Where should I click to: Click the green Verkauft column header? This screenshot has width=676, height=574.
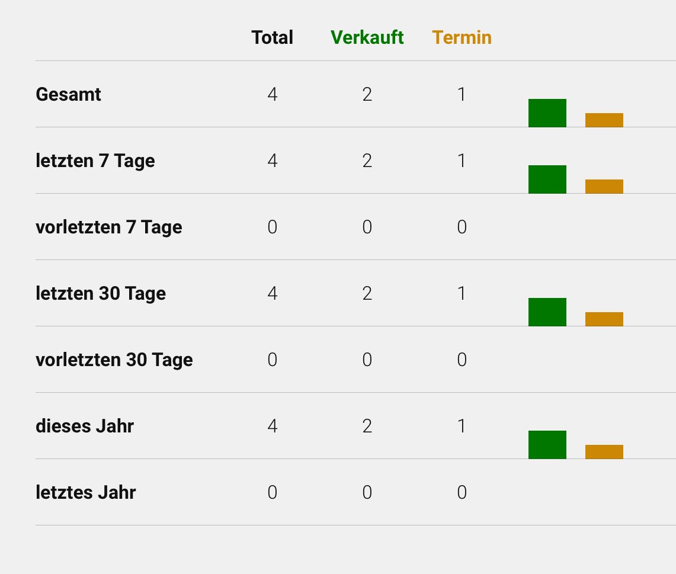tap(367, 37)
